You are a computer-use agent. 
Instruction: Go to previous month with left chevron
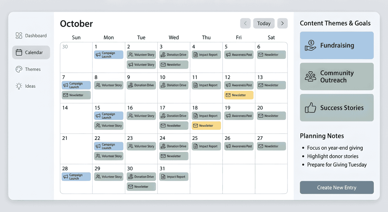pos(245,23)
